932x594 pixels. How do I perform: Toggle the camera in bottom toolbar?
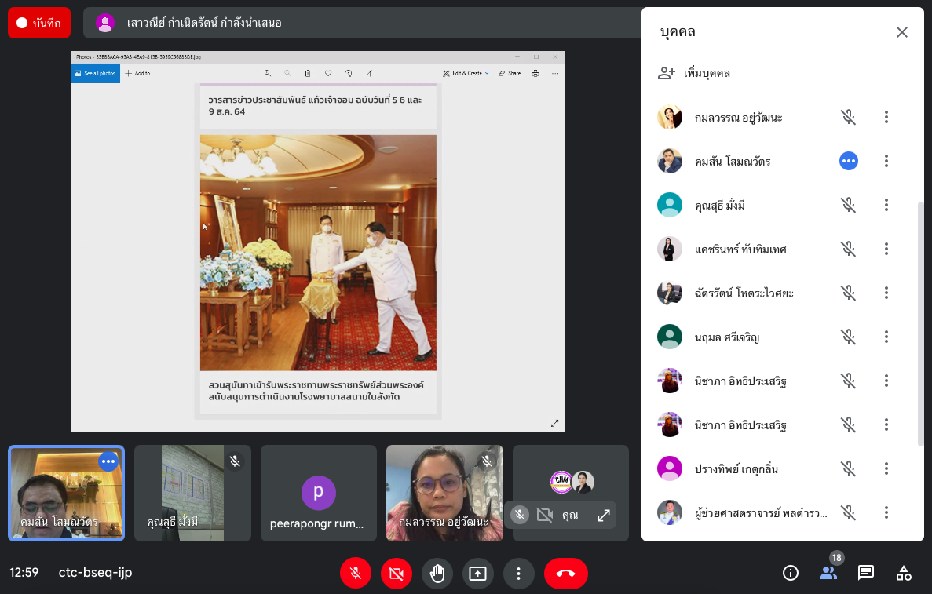(397, 574)
